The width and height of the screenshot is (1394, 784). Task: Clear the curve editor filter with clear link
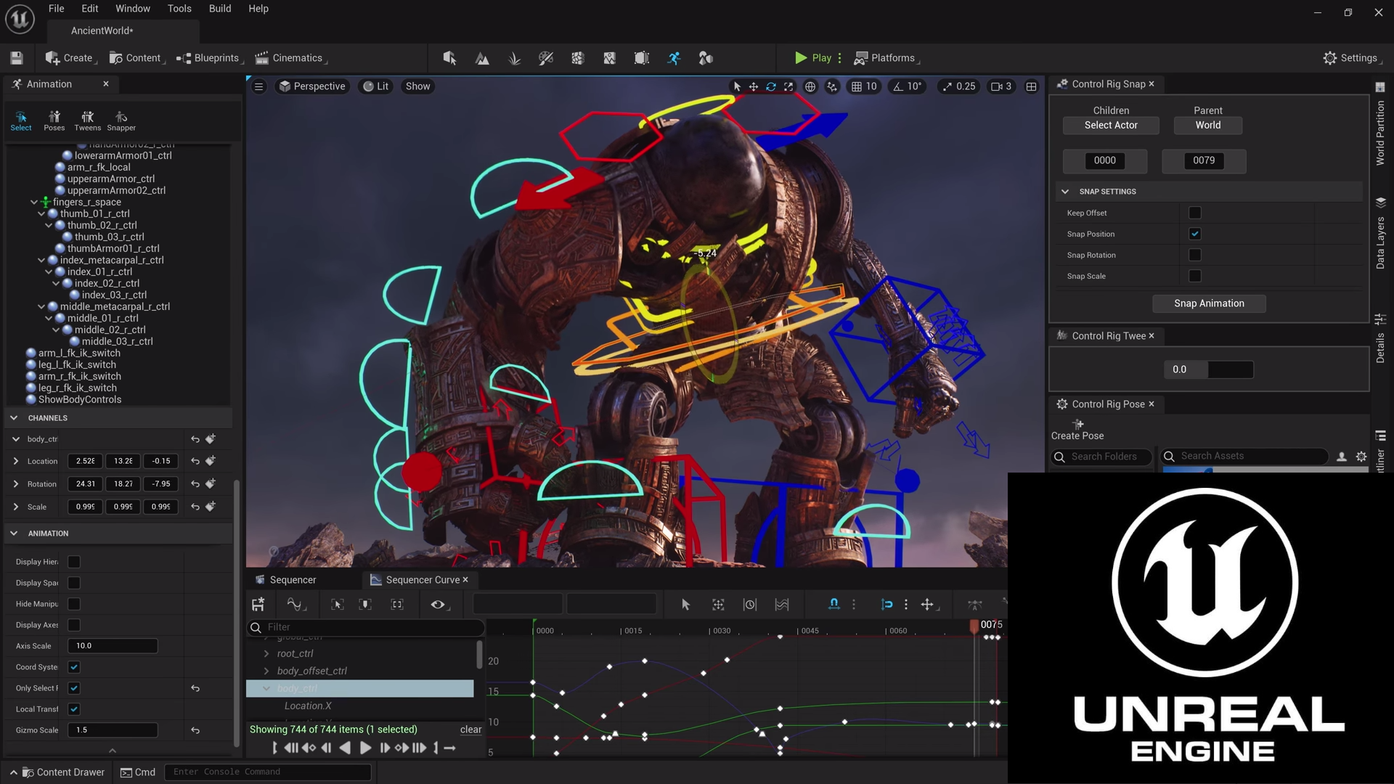click(x=470, y=730)
